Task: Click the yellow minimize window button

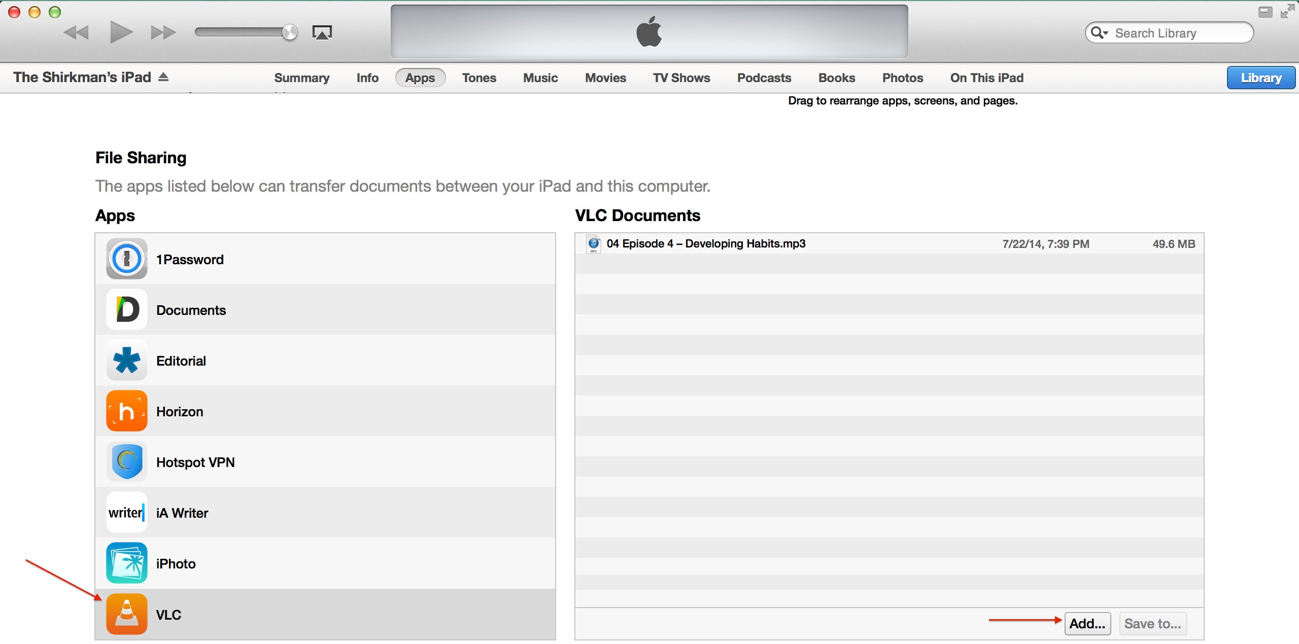Action: click(34, 12)
